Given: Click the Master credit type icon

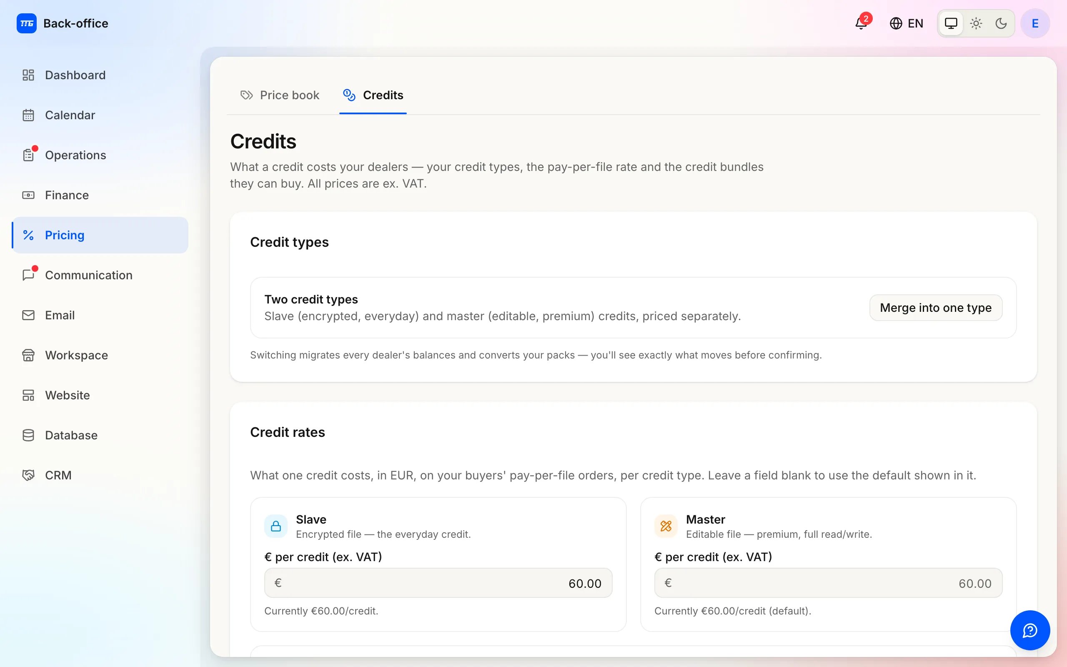Looking at the screenshot, I should click(x=666, y=526).
